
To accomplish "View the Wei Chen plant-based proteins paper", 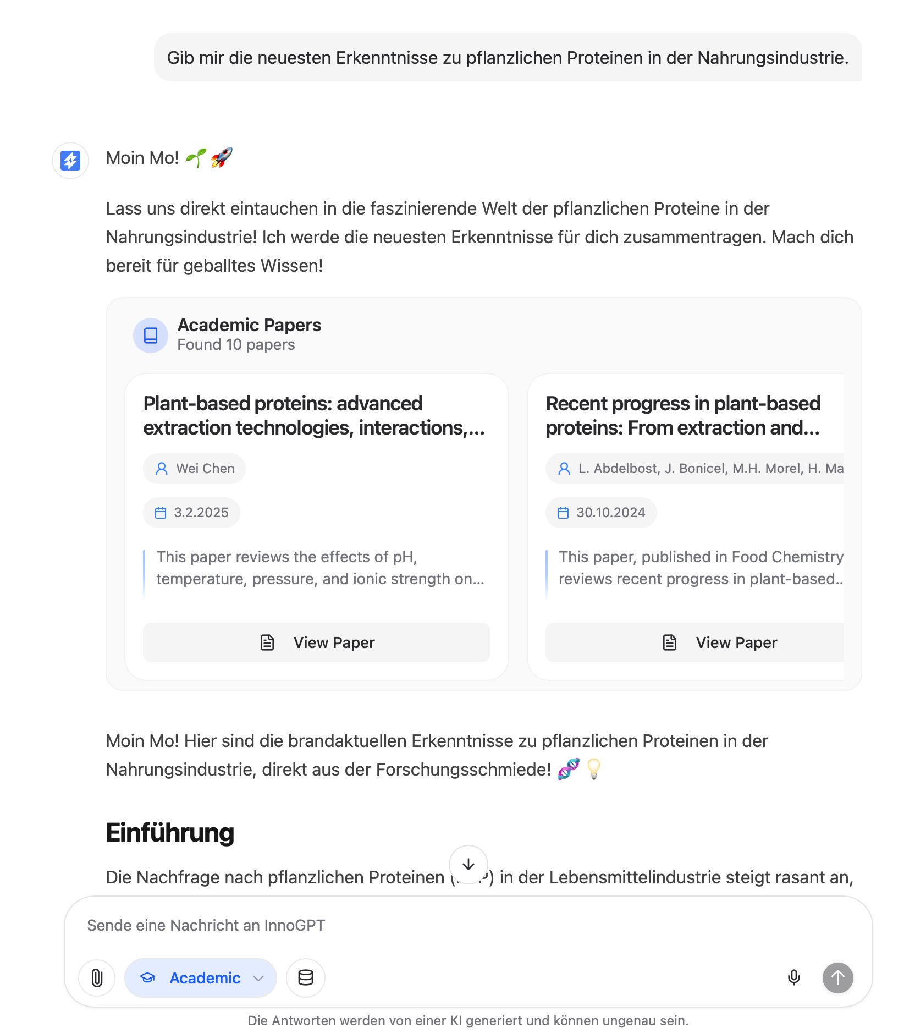I will tap(317, 642).
